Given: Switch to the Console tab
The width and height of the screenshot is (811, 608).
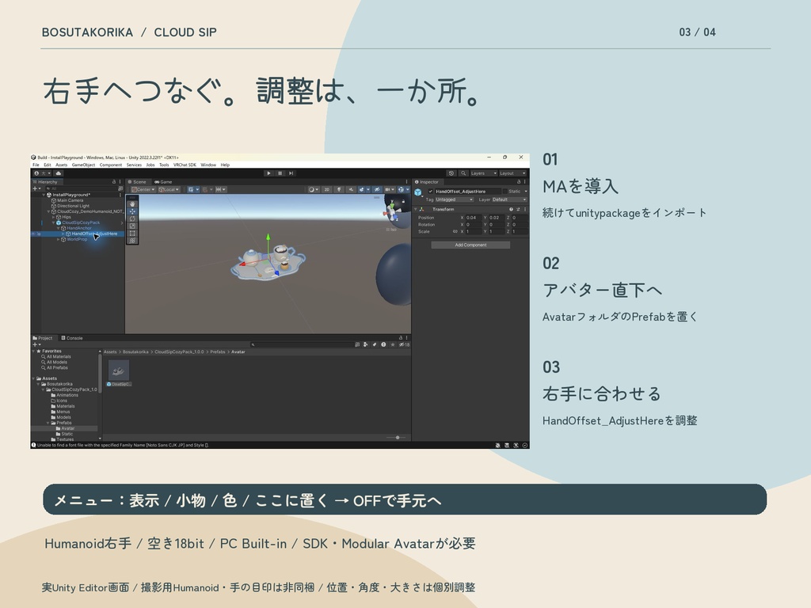Looking at the screenshot, I should [x=72, y=338].
